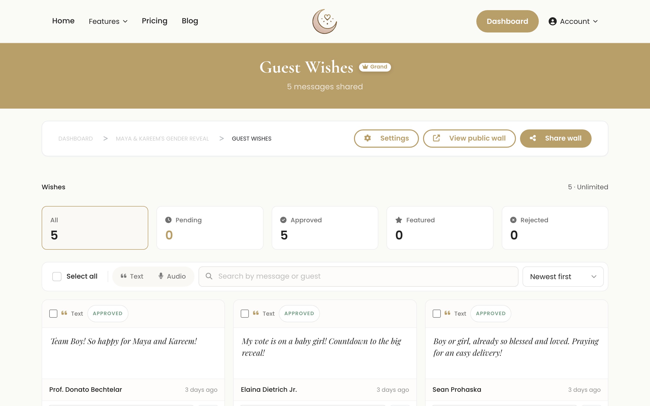Click quote icon on Sean Prohaska's wish
650x406 pixels.
point(447,313)
